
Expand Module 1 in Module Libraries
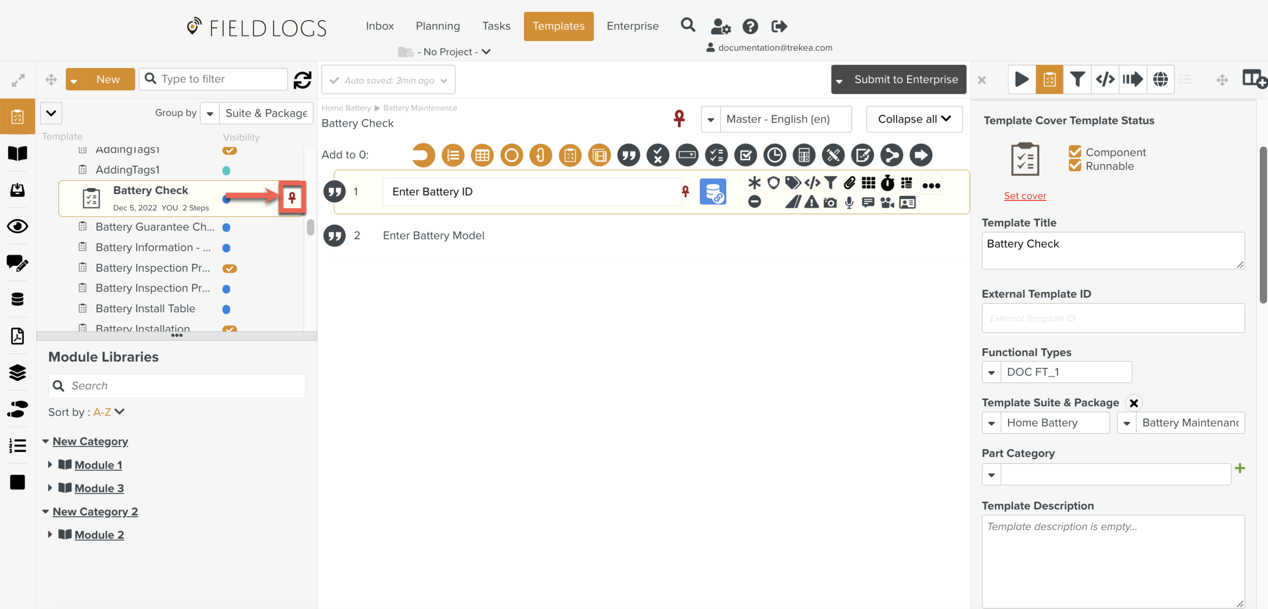[50, 464]
